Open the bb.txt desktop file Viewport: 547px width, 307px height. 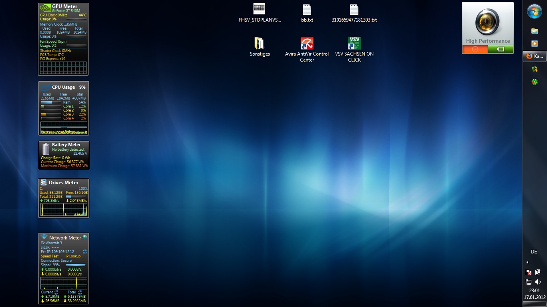pos(307,10)
